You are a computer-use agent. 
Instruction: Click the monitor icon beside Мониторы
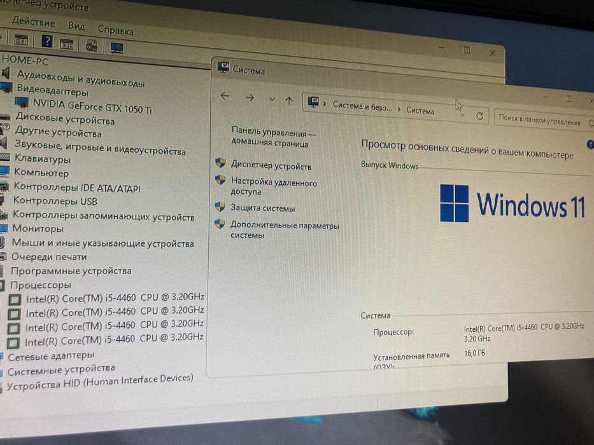pos(4,229)
